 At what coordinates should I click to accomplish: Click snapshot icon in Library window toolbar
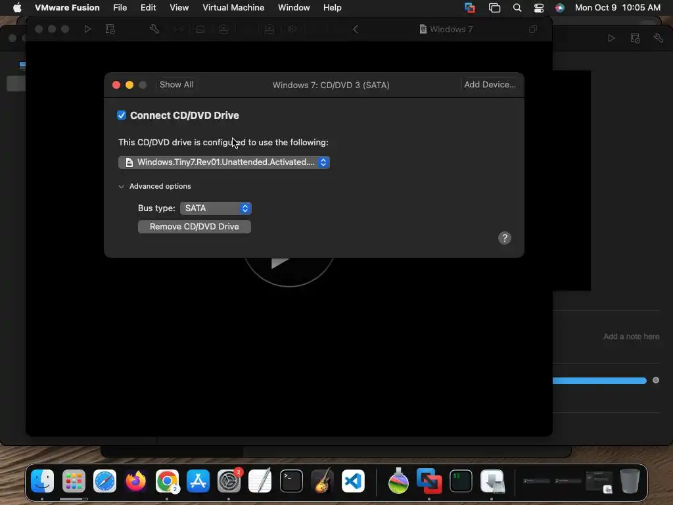click(x=636, y=38)
